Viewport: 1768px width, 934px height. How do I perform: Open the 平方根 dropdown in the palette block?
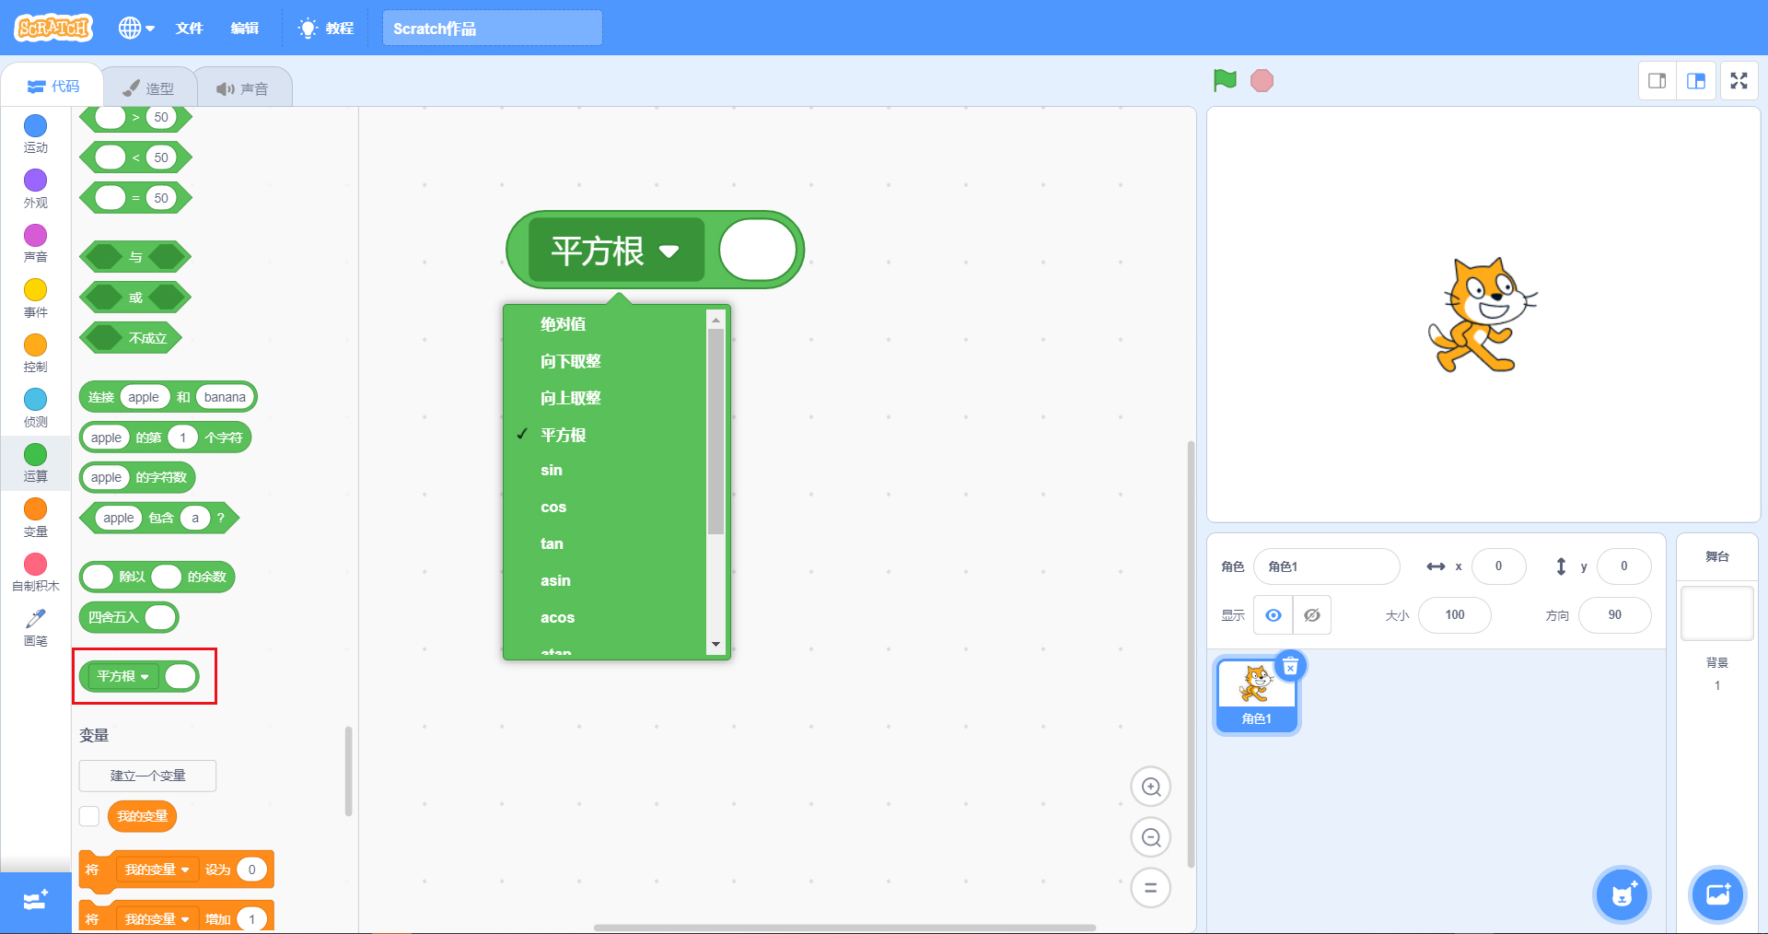pos(123,676)
